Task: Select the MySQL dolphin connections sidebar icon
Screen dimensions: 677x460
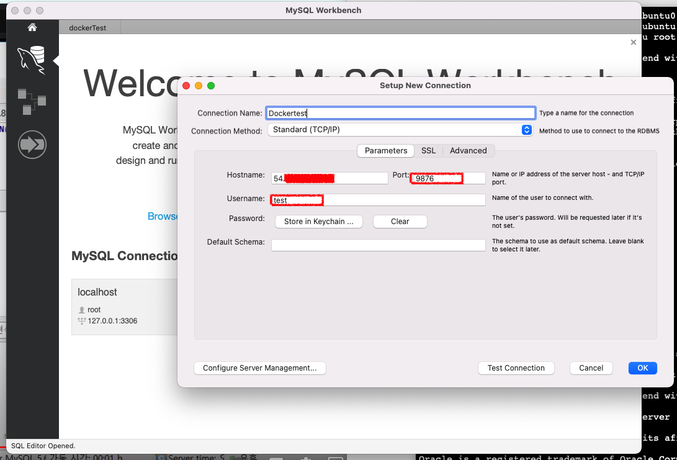Action: click(x=32, y=60)
